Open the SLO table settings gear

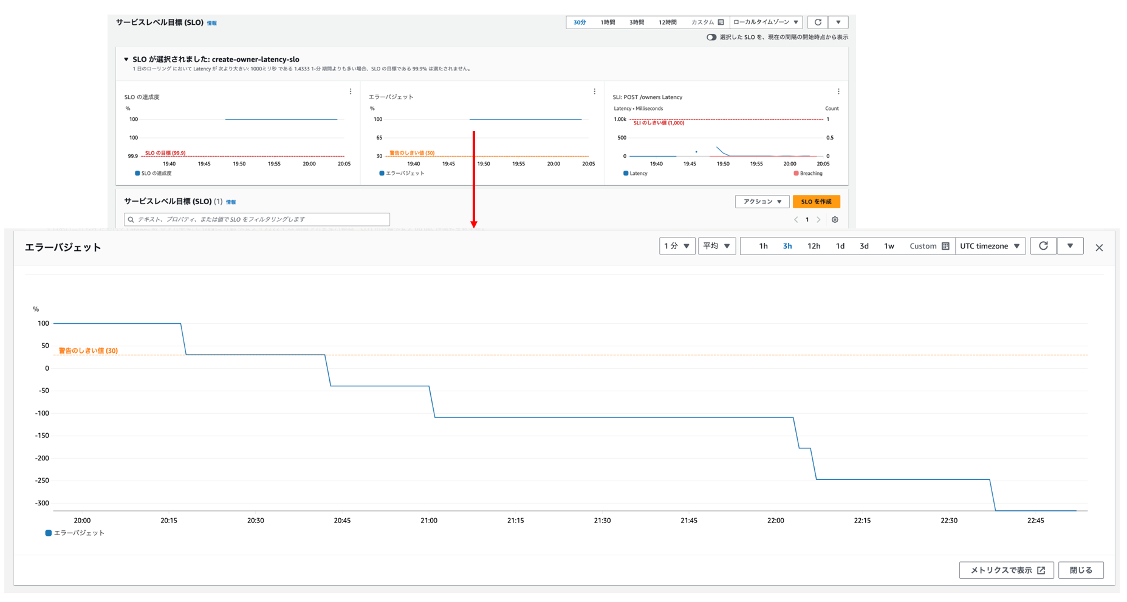835,220
